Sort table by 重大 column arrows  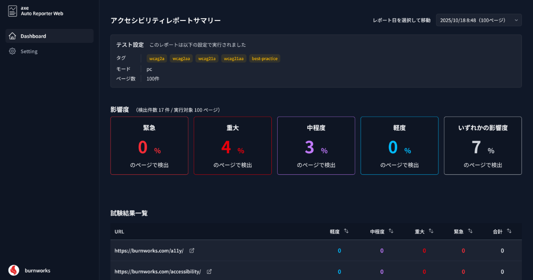pyautogui.click(x=431, y=231)
